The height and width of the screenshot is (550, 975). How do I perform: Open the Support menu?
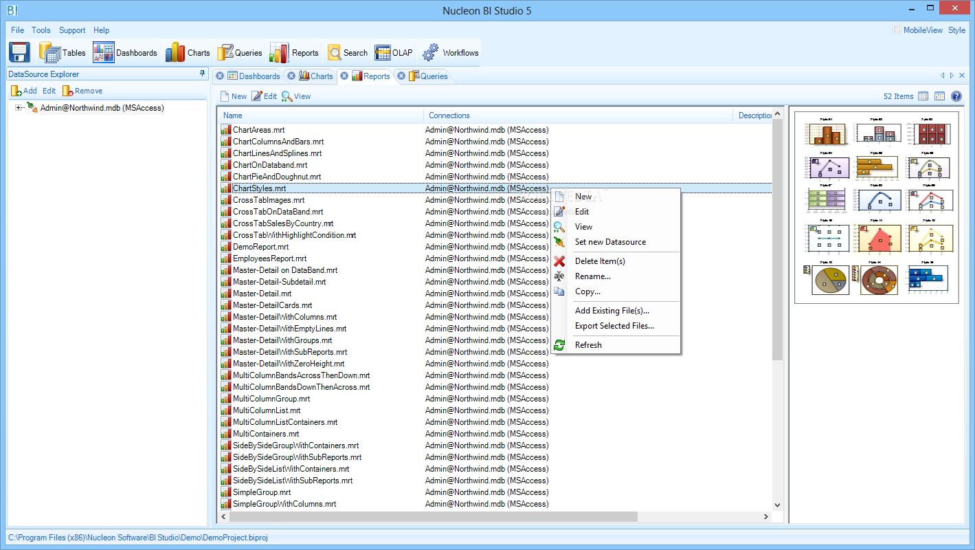pyautogui.click(x=72, y=30)
